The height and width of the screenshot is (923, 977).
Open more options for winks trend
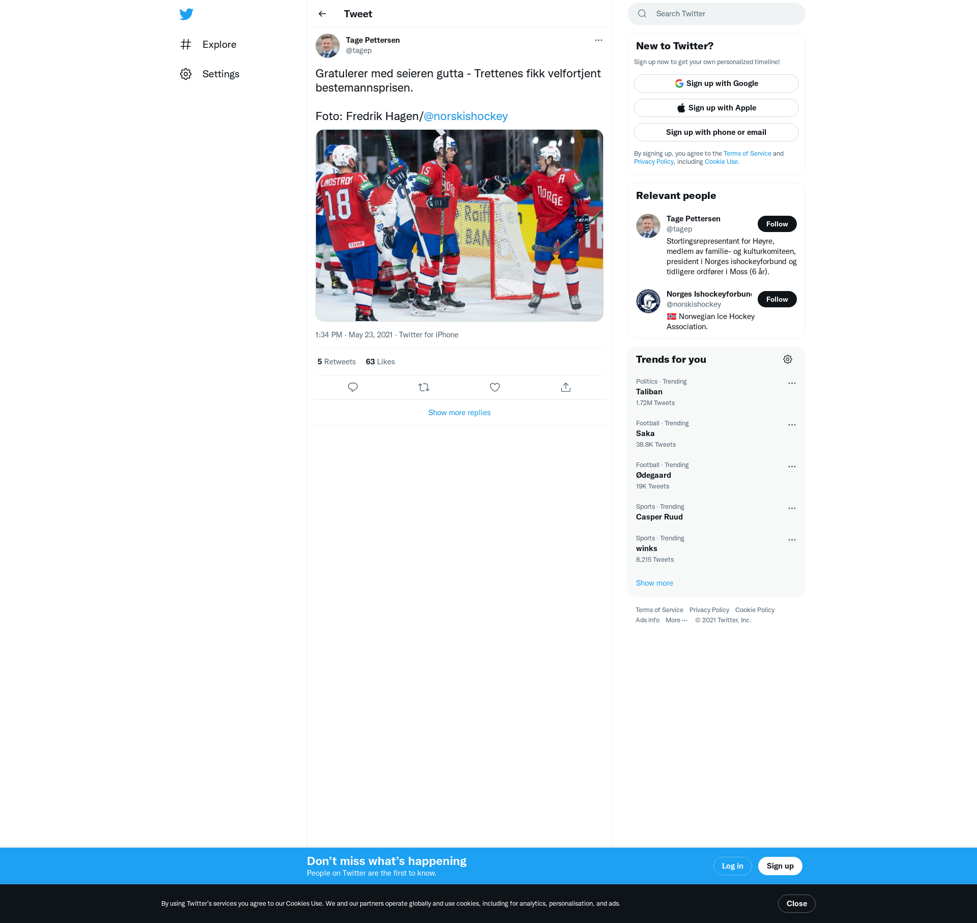coord(792,540)
